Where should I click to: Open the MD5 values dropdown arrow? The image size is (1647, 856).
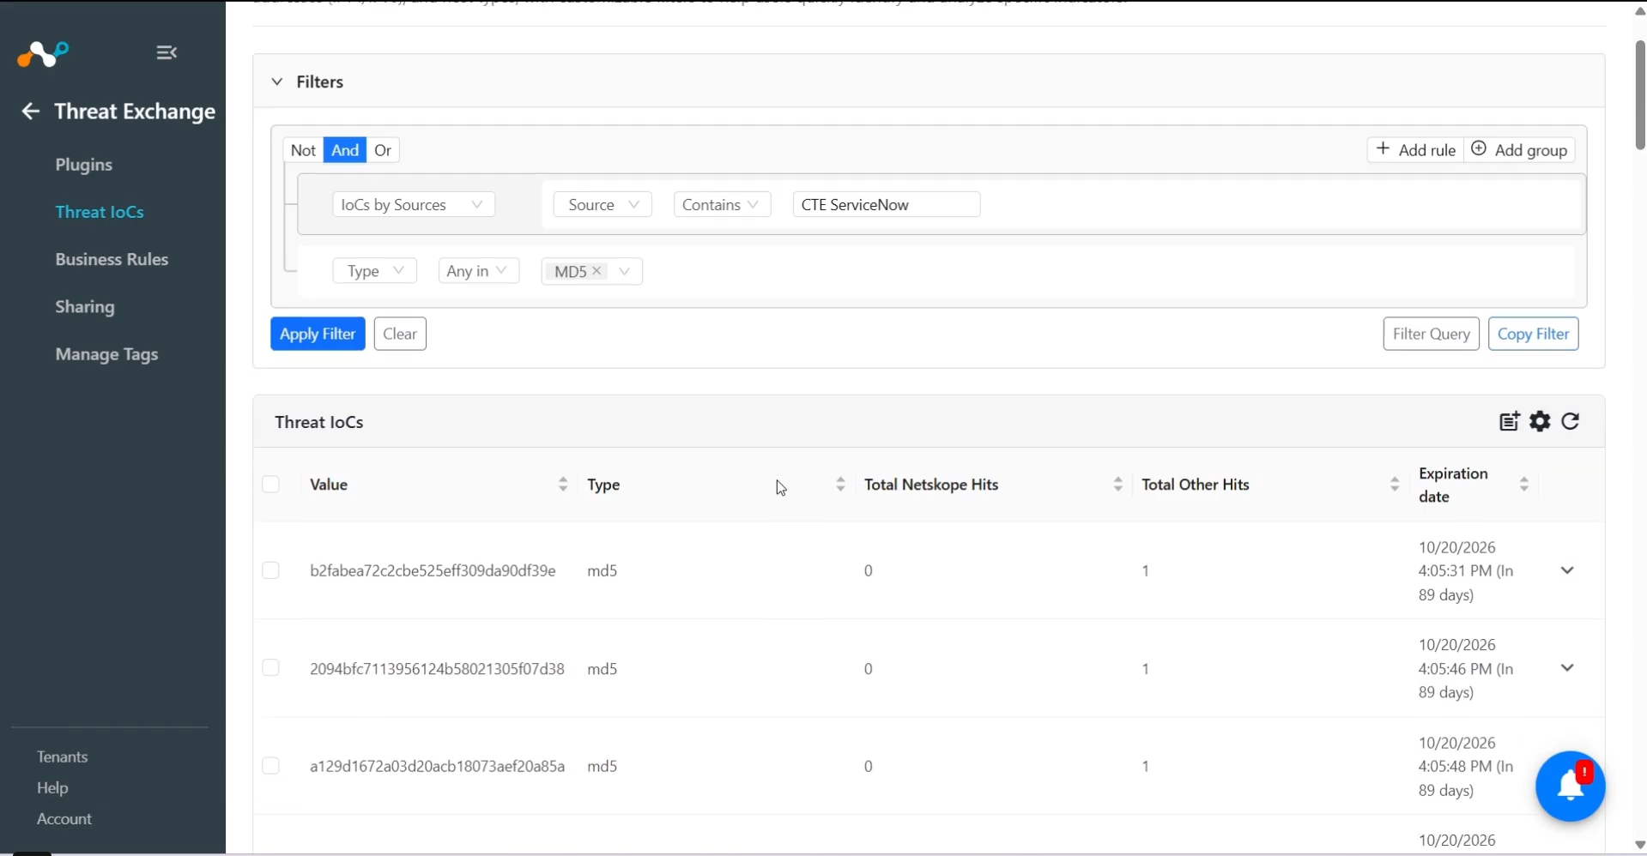625,272
